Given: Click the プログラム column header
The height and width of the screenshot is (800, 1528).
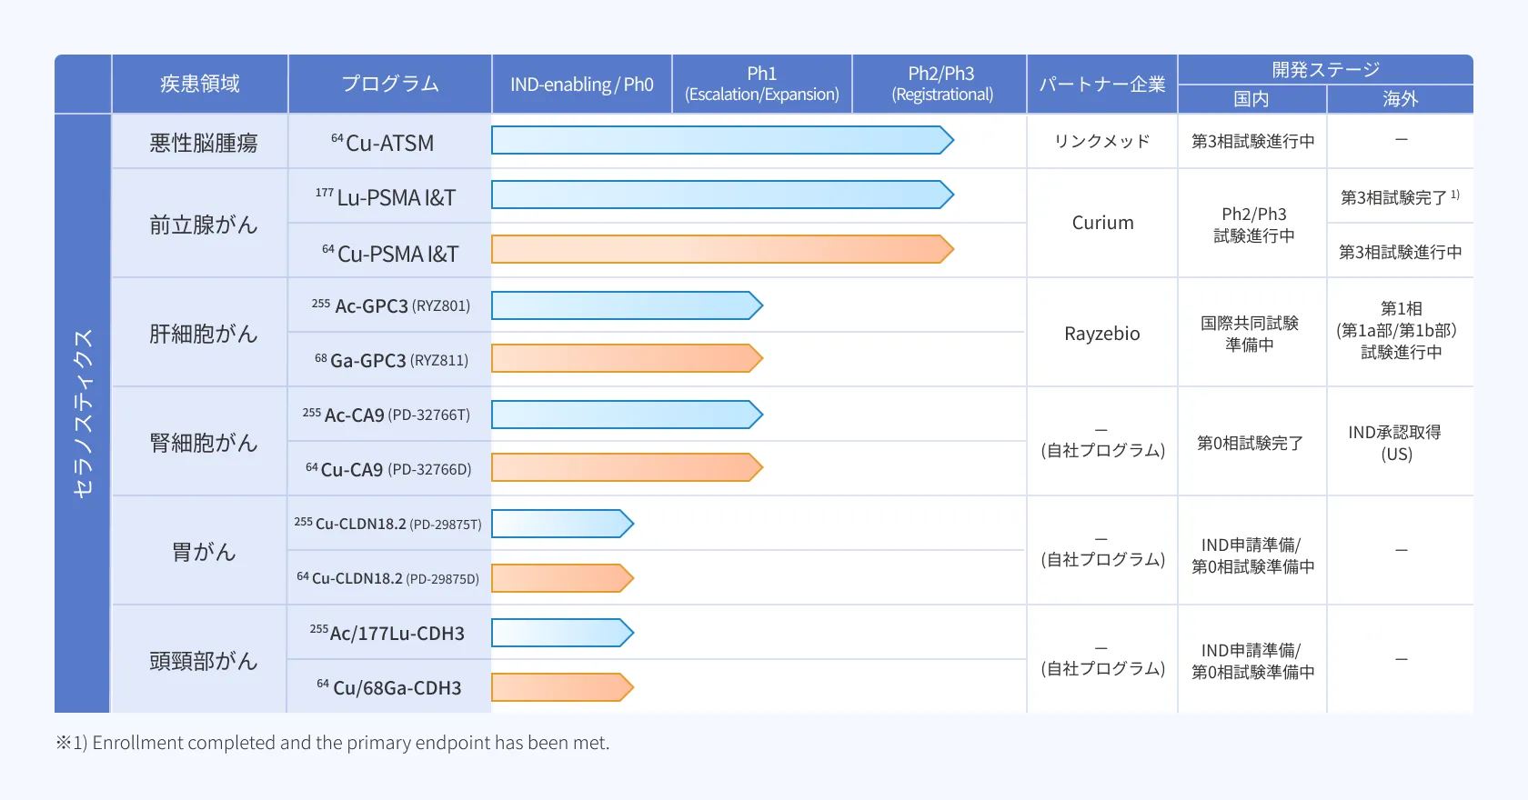Looking at the screenshot, I should click(390, 84).
